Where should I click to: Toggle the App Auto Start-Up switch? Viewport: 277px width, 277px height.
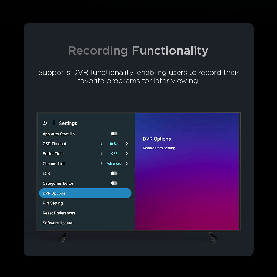click(114, 134)
